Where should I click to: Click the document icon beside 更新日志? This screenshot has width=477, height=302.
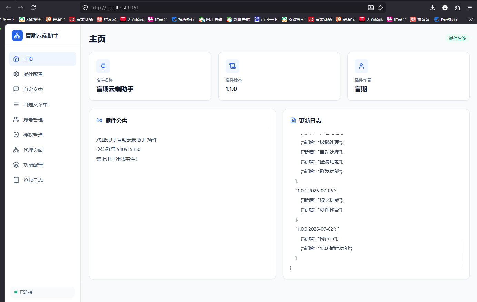293,120
